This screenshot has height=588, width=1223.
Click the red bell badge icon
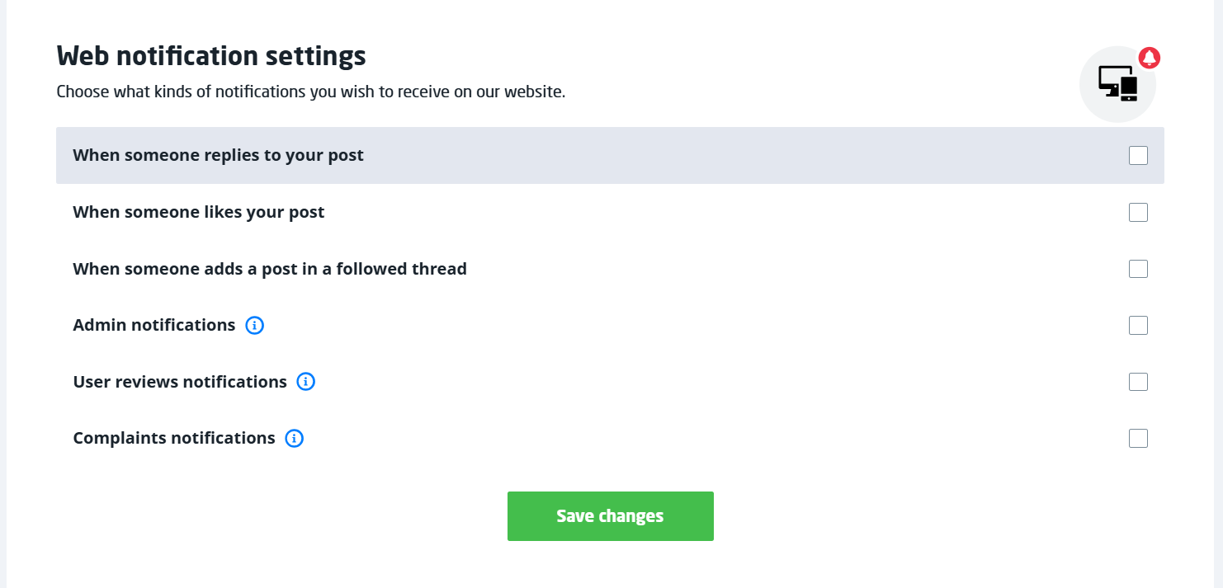click(x=1150, y=57)
